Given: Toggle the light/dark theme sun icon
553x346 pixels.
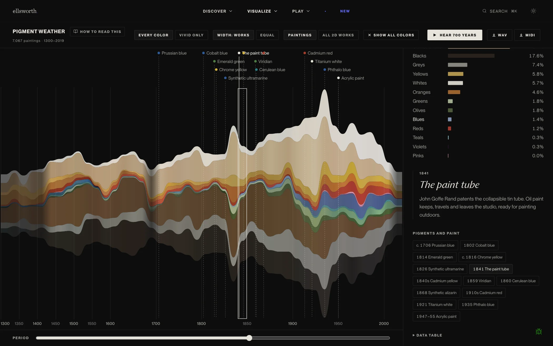Looking at the screenshot, I should pos(533,11).
